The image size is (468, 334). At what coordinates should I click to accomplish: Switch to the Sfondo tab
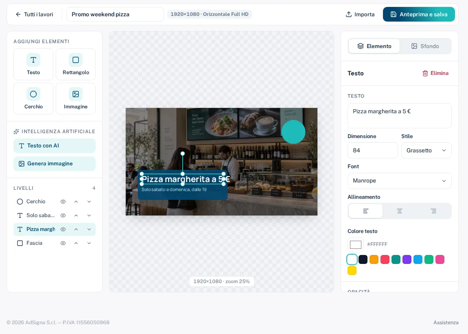425,46
